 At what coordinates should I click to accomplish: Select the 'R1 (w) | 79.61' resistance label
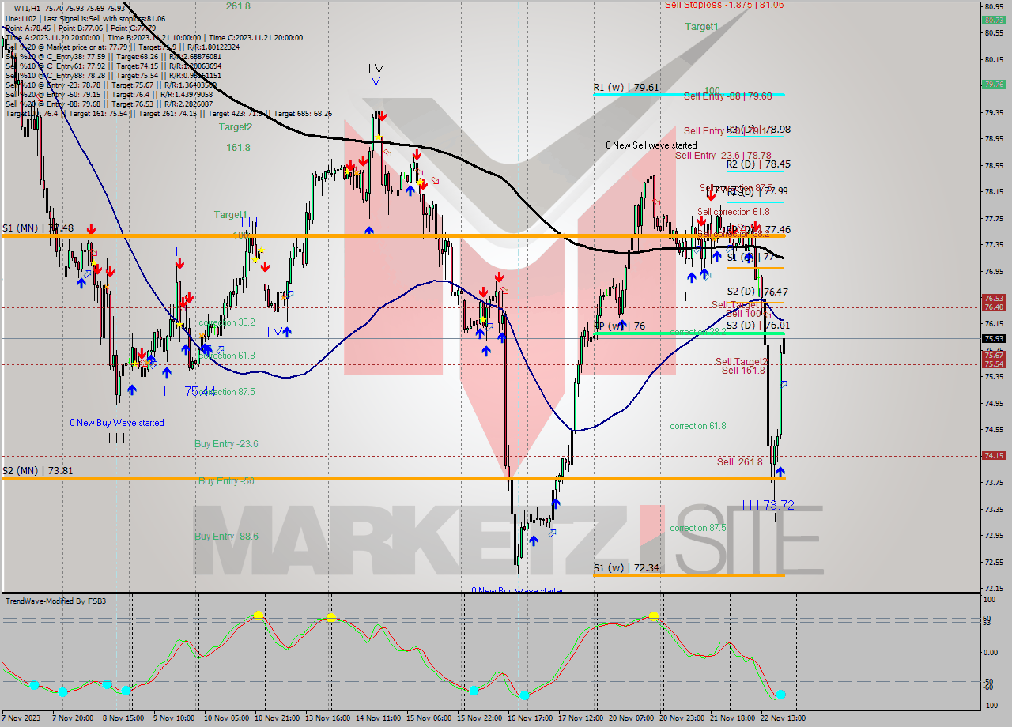[626, 88]
